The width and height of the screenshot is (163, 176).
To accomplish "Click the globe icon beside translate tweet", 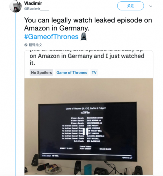I will [x=26, y=45].
